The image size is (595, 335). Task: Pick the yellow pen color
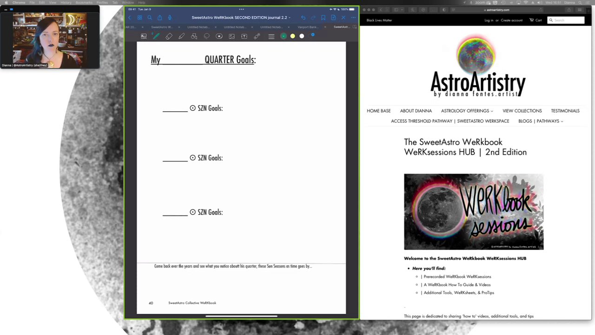pyautogui.click(x=292, y=36)
